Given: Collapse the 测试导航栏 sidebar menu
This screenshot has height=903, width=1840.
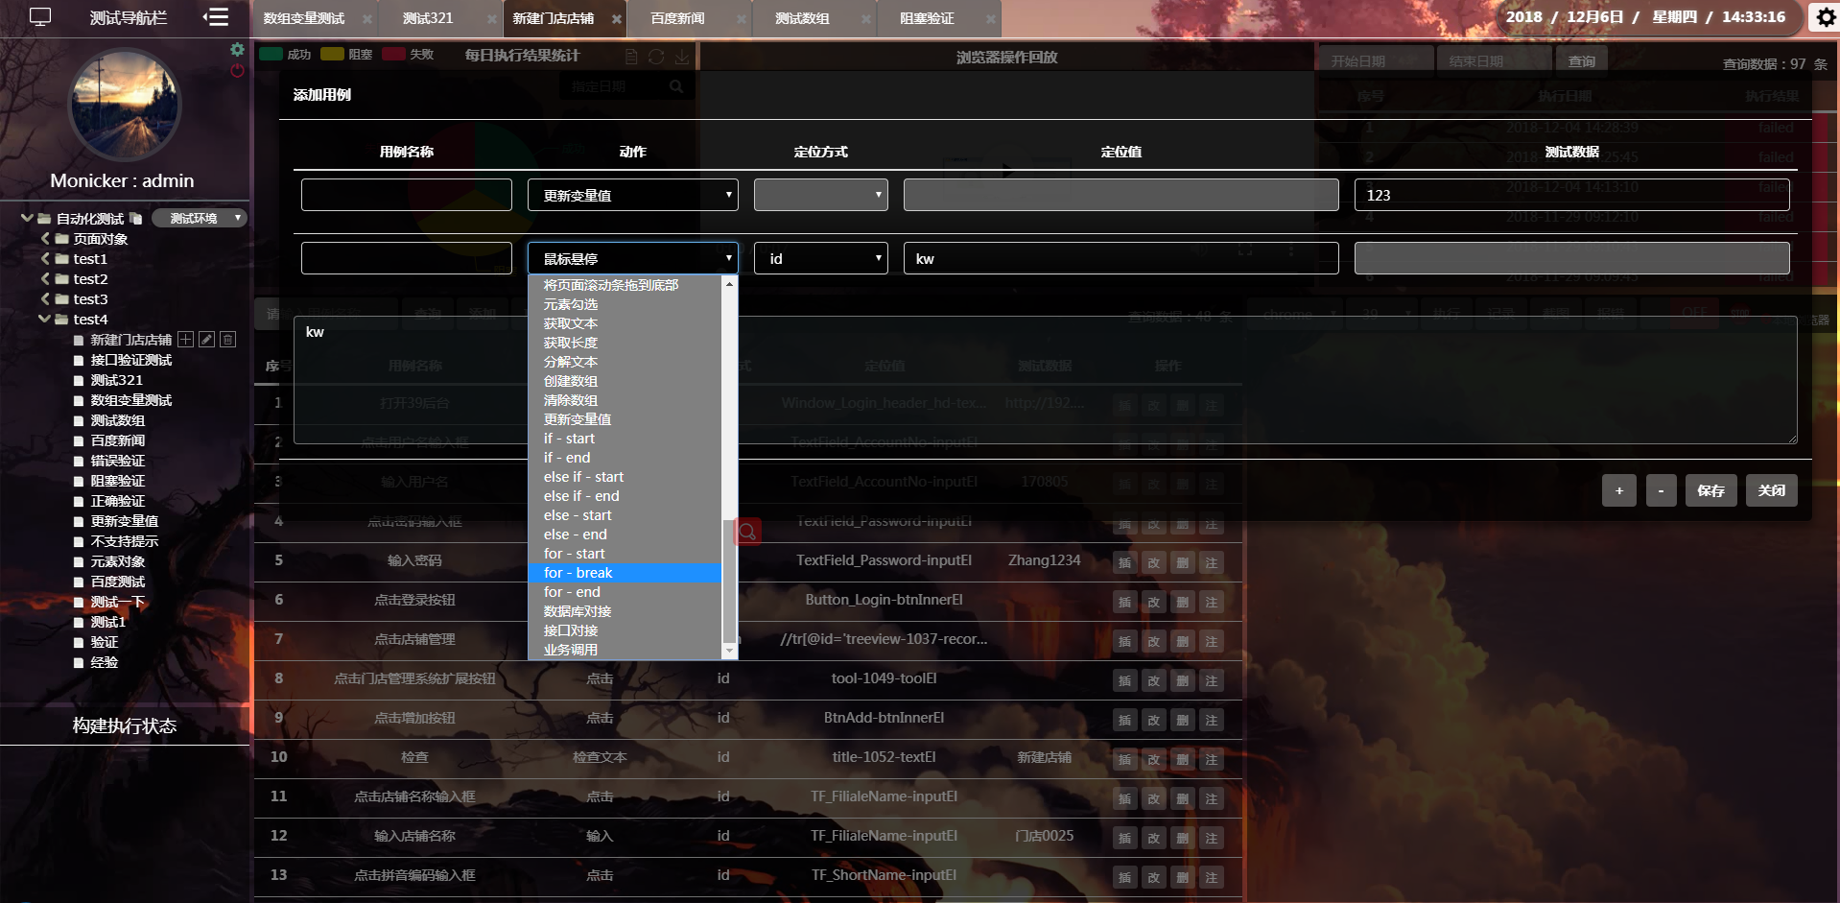Looking at the screenshot, I should [x=216, y=17].
